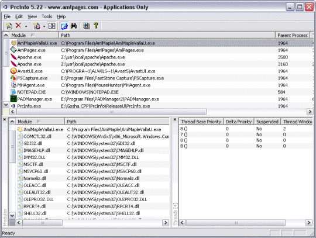
Task: Select AmlMapleVallaU.exe icon in top process list
Action: (13, 43)
